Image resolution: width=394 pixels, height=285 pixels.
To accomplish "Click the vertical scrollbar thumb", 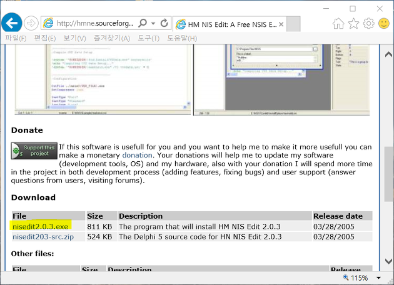I will click(388, 174).
